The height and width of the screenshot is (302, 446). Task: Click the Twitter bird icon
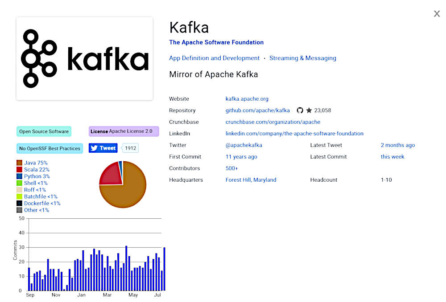(x=94, y=148)
